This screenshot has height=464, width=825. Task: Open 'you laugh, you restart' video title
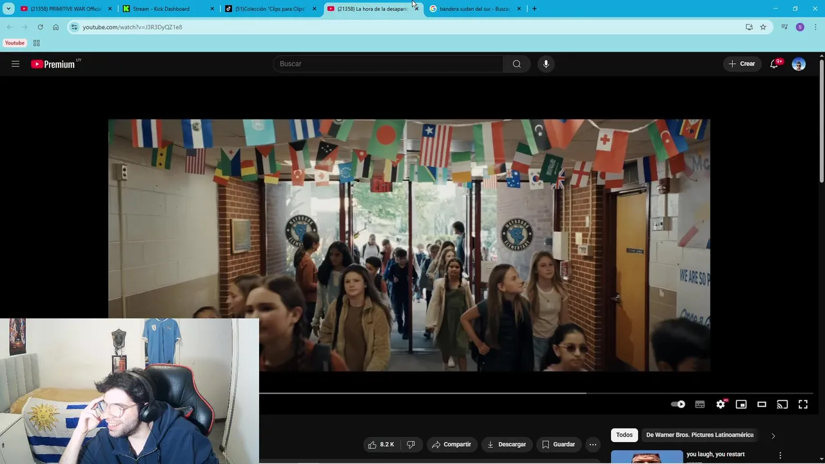(715, 454)
